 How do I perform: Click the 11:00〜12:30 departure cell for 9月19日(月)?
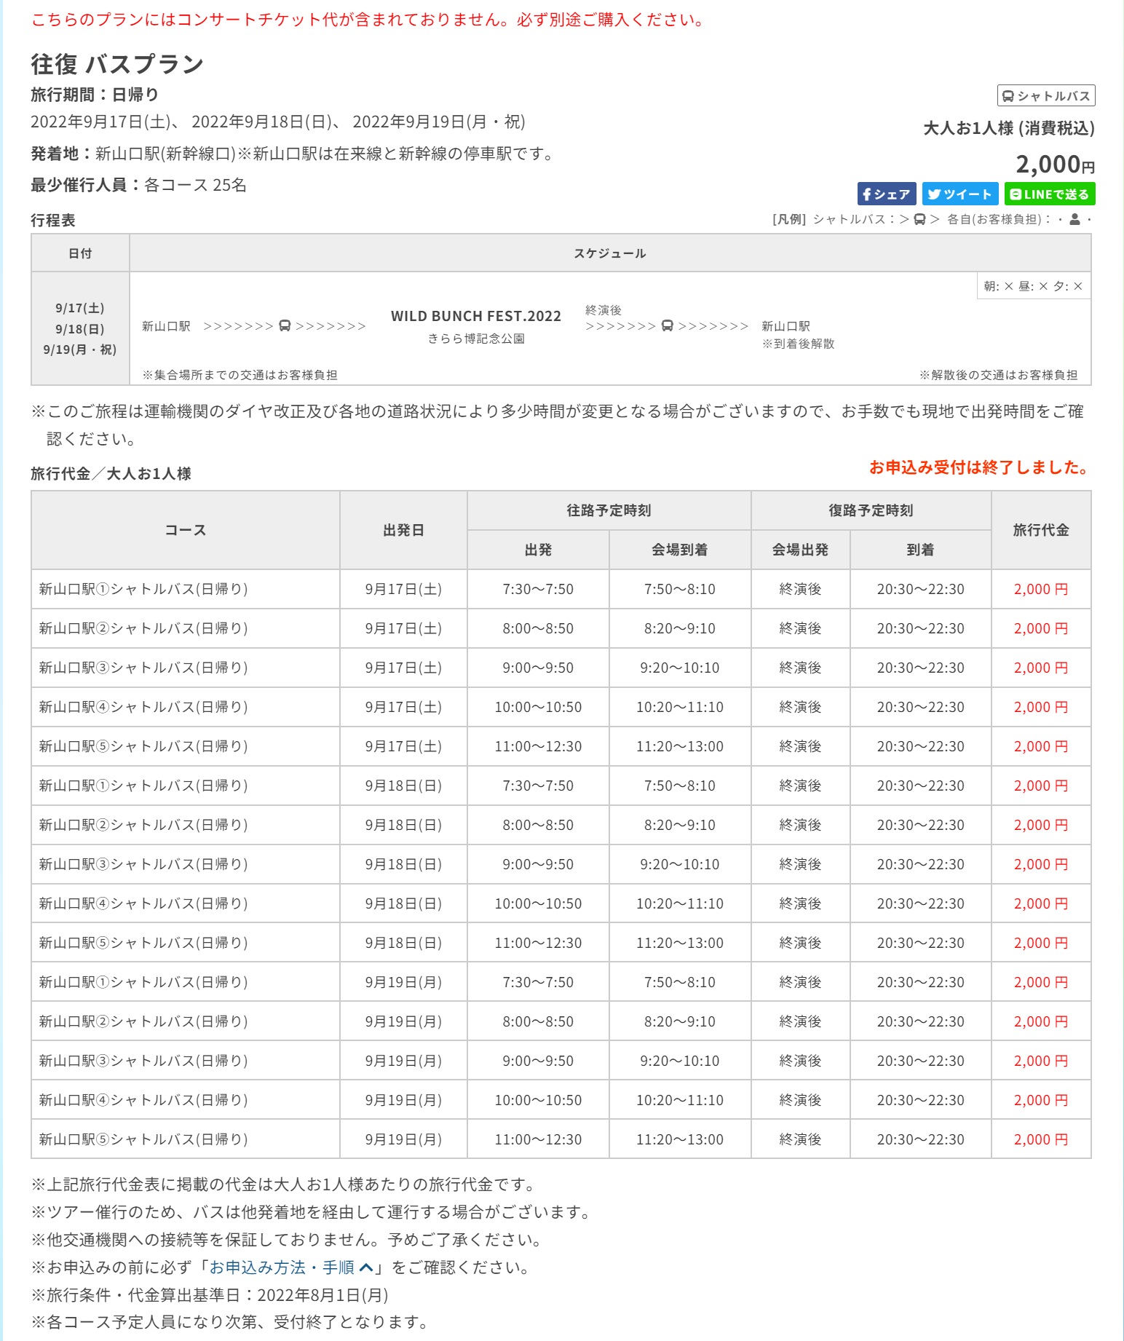[538, 1139]
